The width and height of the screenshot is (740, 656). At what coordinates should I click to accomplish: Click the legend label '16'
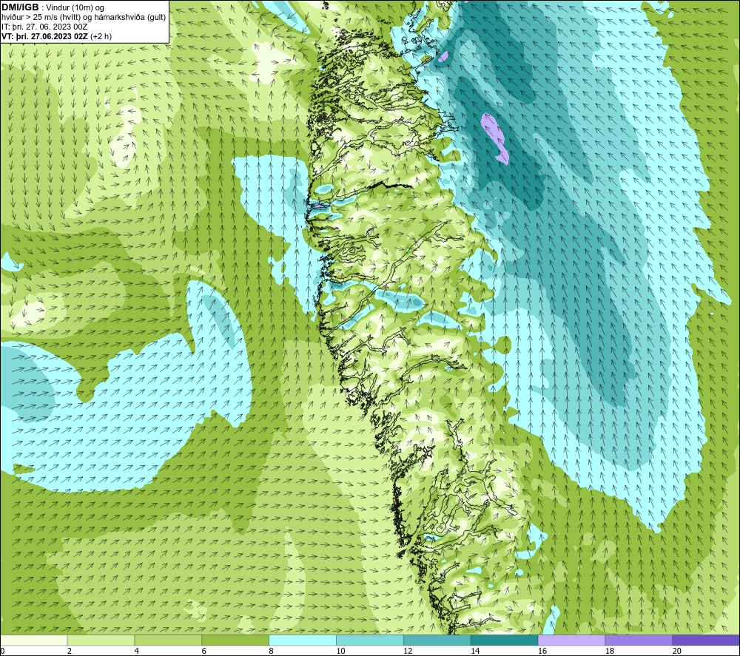(x=542, y=652)
